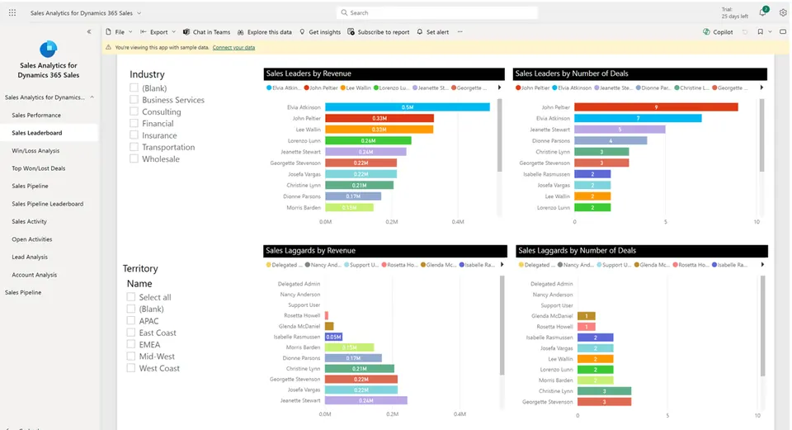Open the Win/Loss Analysis page
The height and width of the screenshot is (430, 792).
pyautogui.click(x=35, y=150)
